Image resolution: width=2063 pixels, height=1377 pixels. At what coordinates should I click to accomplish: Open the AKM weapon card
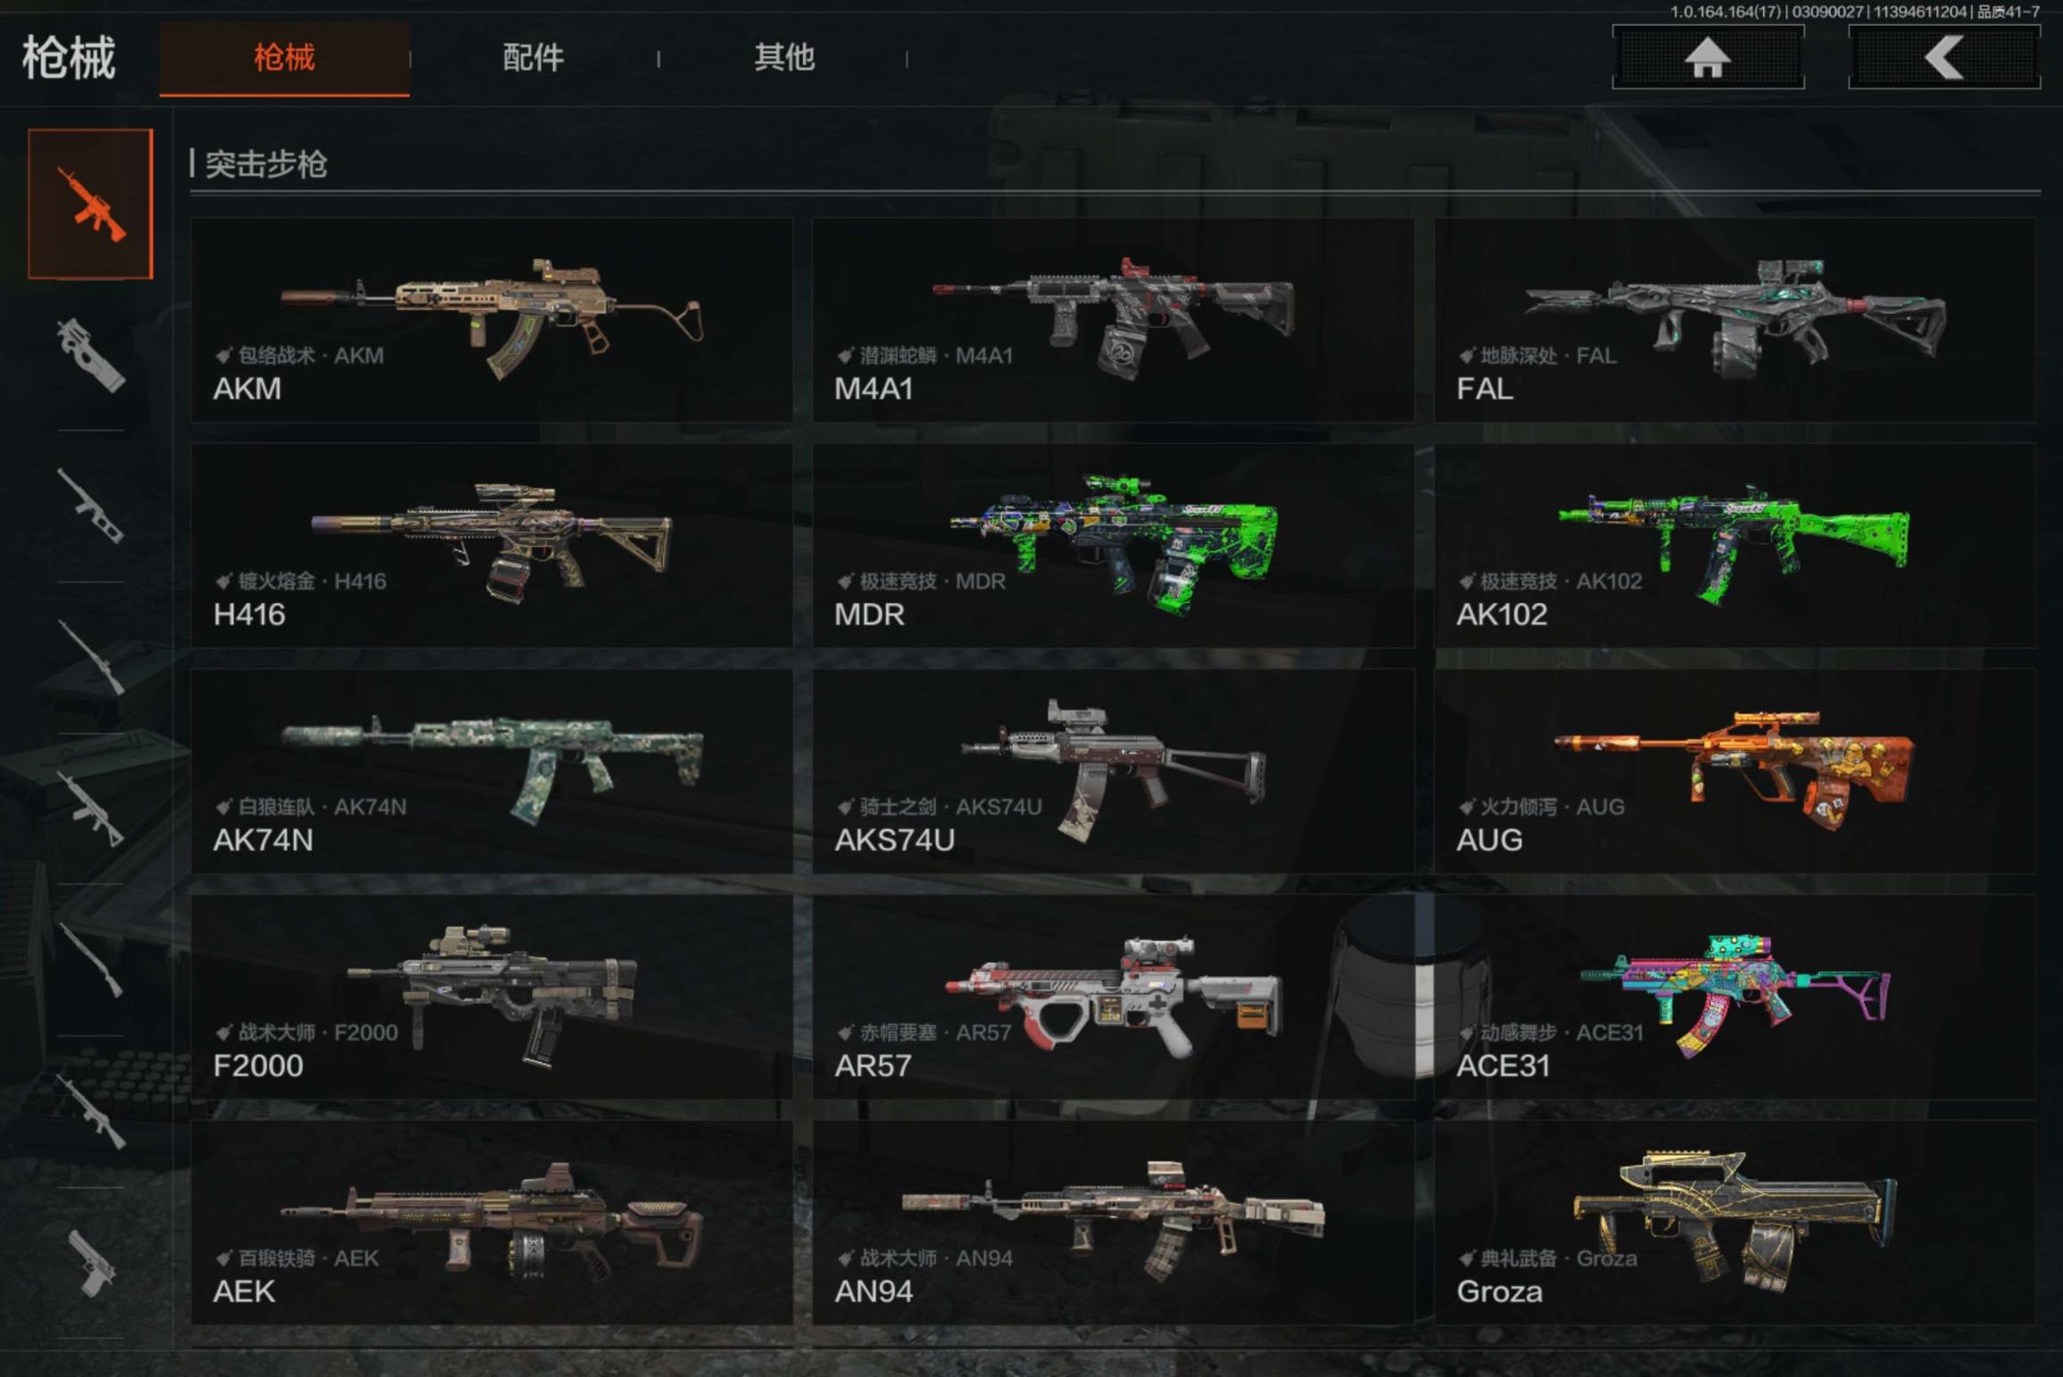492,319
